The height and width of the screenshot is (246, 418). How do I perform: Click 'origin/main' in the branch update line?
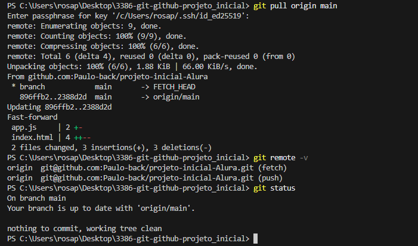tap(177, 97)
